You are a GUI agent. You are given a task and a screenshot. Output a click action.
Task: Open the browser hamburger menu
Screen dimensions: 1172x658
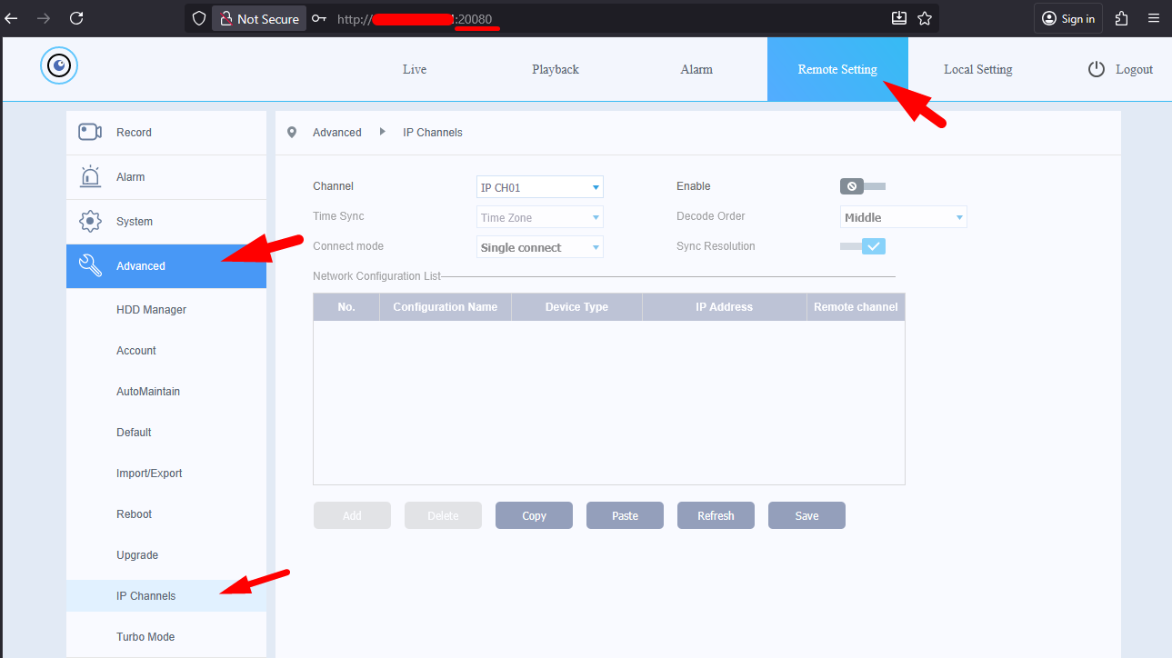tap(1153, 18)
